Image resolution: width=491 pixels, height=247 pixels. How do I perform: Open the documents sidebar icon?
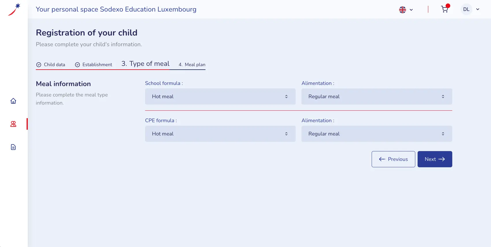[13, 147]
